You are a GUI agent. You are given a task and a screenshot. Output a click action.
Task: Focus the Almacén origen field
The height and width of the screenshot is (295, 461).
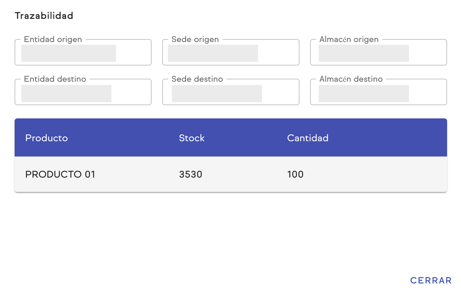(378, 53)
